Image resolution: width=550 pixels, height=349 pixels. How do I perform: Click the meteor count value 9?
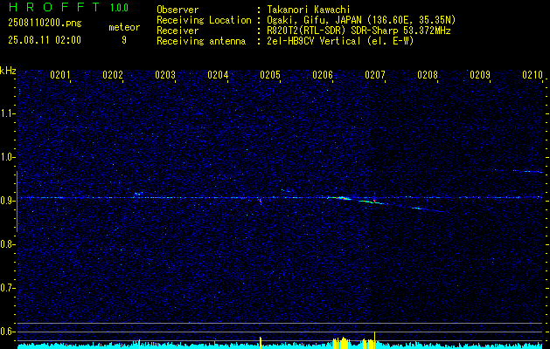[x=124, y=40]
